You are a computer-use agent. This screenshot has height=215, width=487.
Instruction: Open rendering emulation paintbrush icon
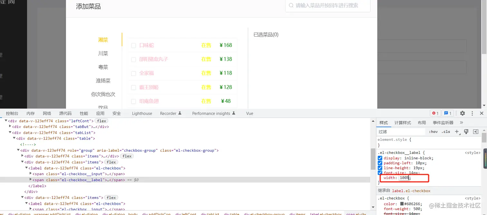point(466,131)
